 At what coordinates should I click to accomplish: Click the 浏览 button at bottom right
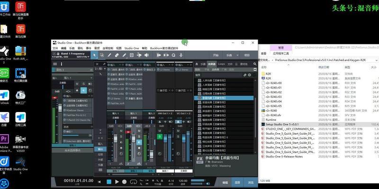point(251,182)
